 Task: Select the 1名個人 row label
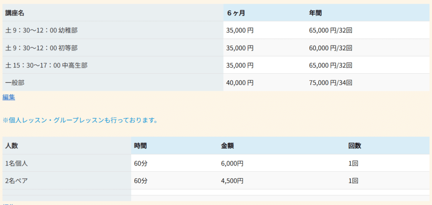tap(16, 163)
